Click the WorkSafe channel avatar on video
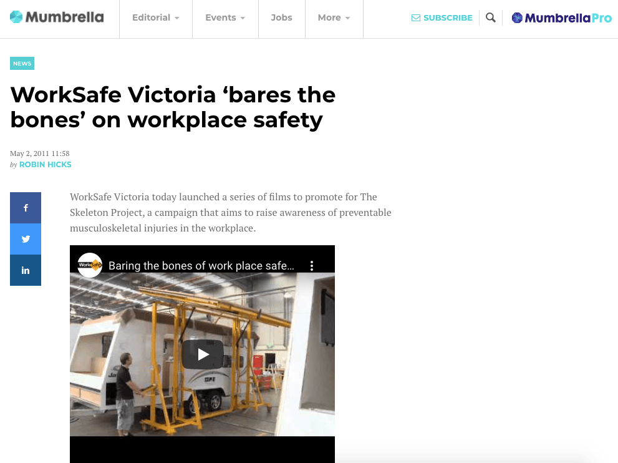The image size is (618, 463). click(x=90, y=265)
